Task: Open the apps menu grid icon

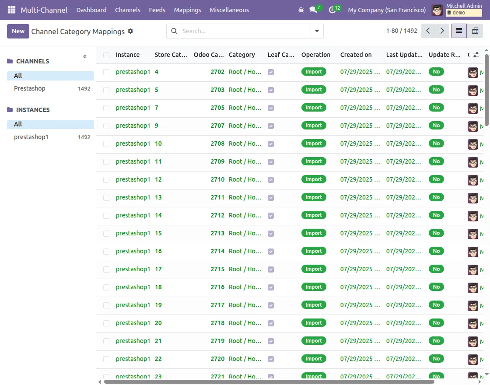Action: pos(11,10)
